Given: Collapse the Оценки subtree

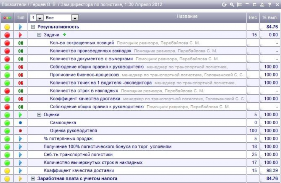Looking at the screenshot, I should point(39,115).
